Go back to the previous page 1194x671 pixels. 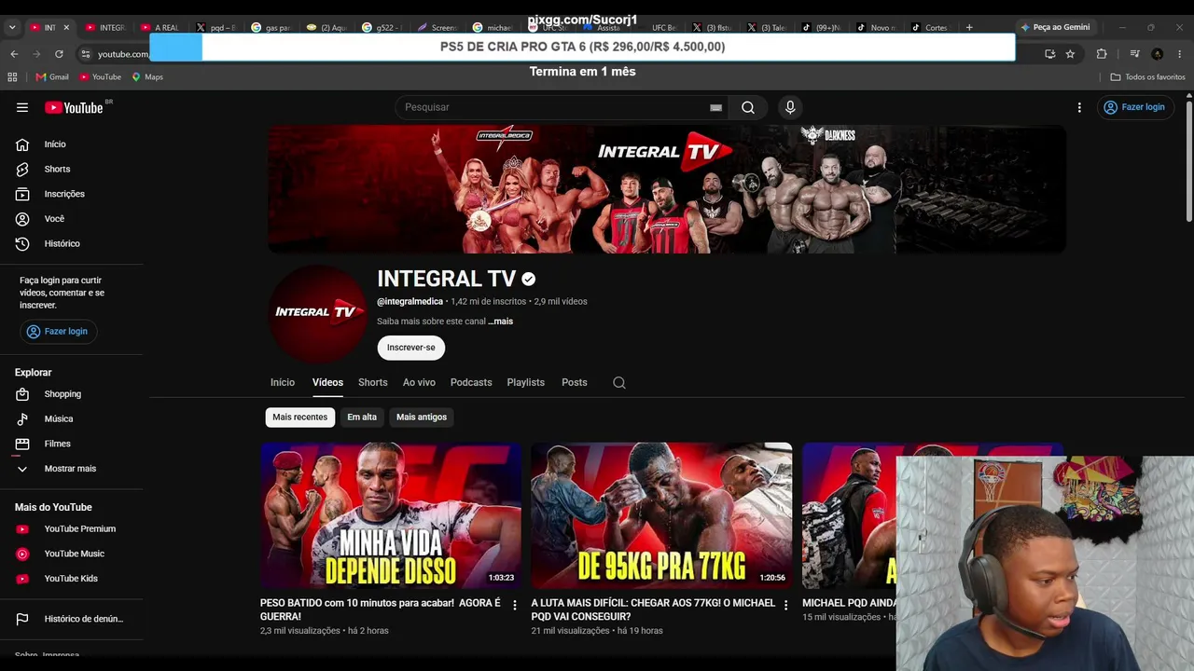[x=14, y=54]
